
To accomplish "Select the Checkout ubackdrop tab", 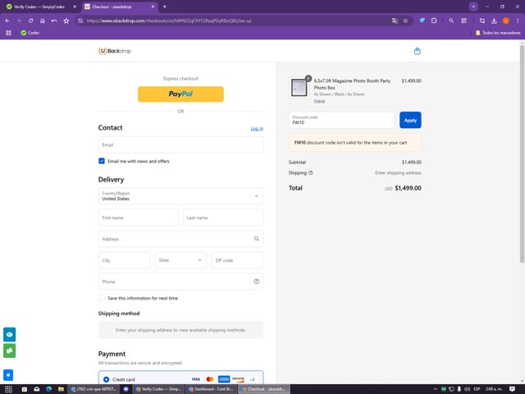I will 119,7.
